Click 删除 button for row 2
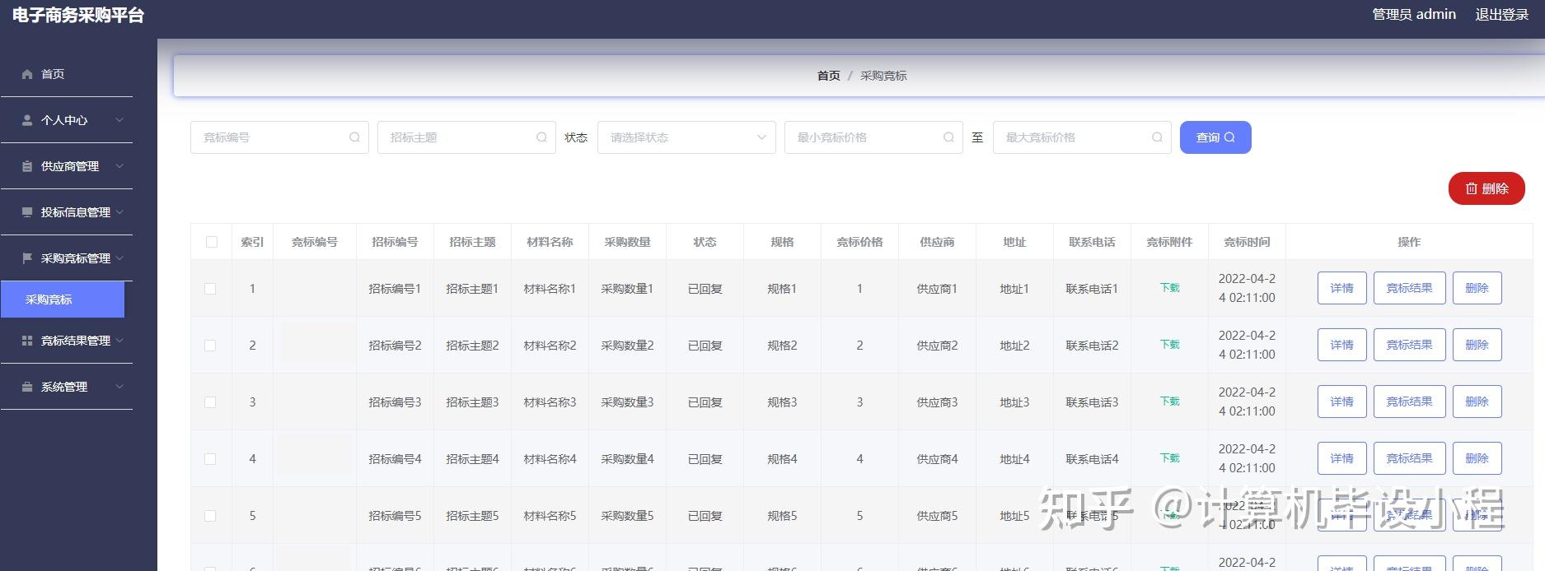Screen dimensions: 1545x571 click(1477, 345)
